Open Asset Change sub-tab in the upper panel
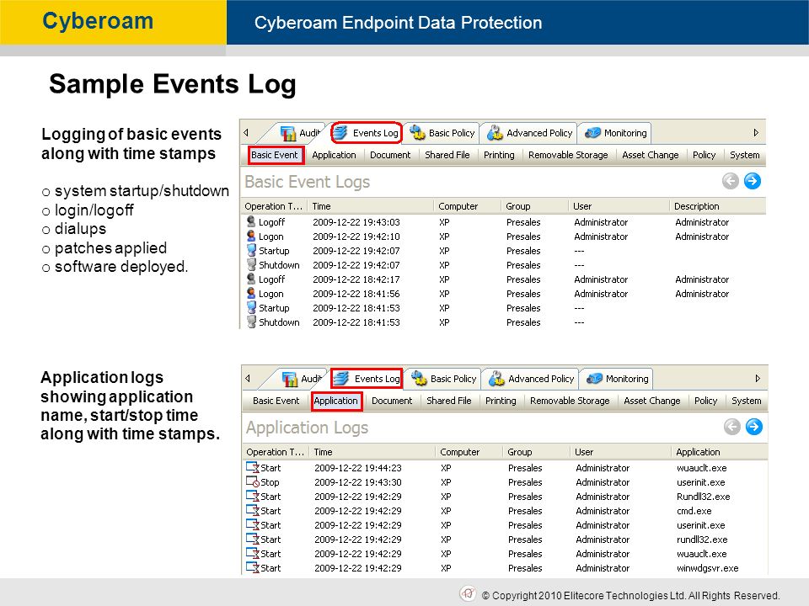 [x=650, y=155]
